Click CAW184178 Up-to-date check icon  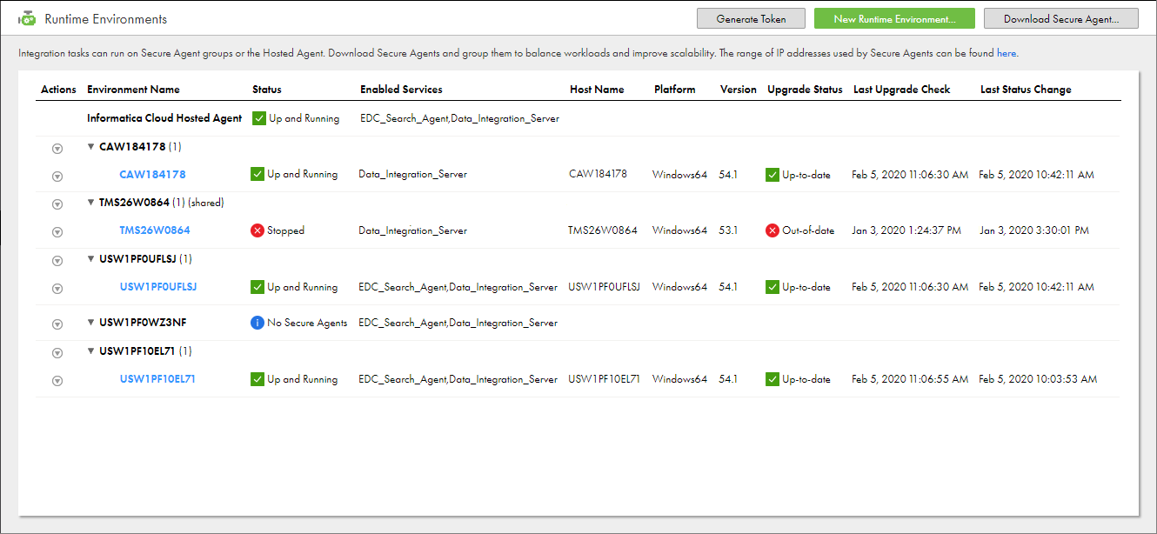pos(772,175)
